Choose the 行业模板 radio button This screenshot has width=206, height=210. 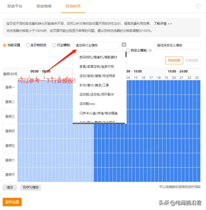54,45
